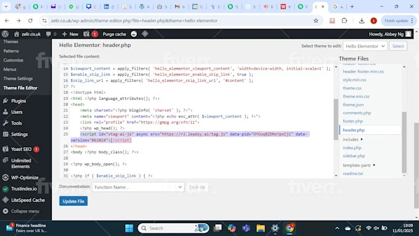Go forward in browser
The width and height of the screenshot is (419, 236).
(x=18, y=20)
